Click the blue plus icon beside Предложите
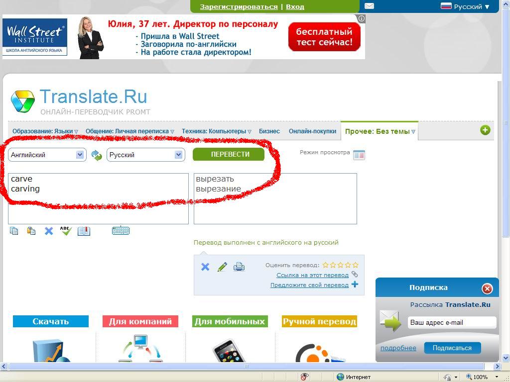The height and width of the screenshot is (382, 510). tap(355, 285)
